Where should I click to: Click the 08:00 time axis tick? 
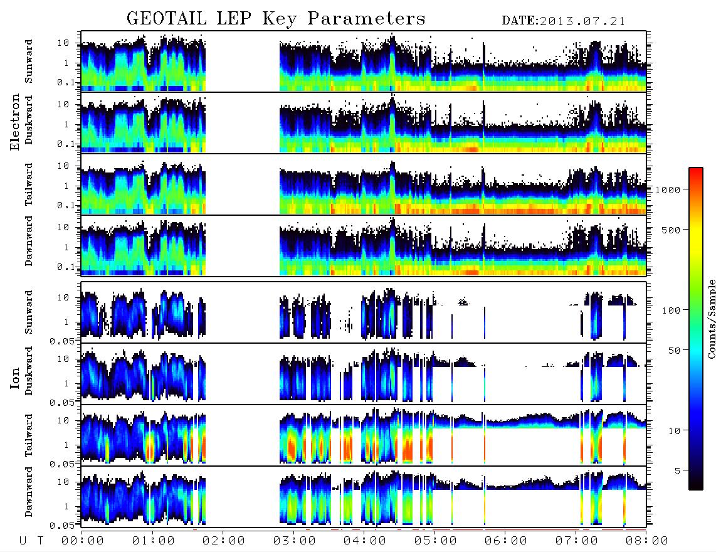point(647,541)
